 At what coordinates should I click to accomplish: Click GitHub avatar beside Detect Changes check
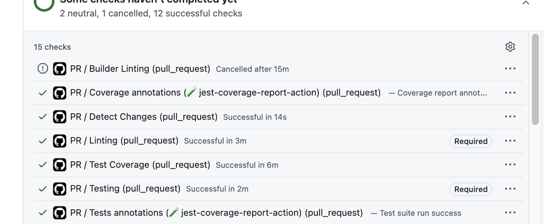click(60, 117)
